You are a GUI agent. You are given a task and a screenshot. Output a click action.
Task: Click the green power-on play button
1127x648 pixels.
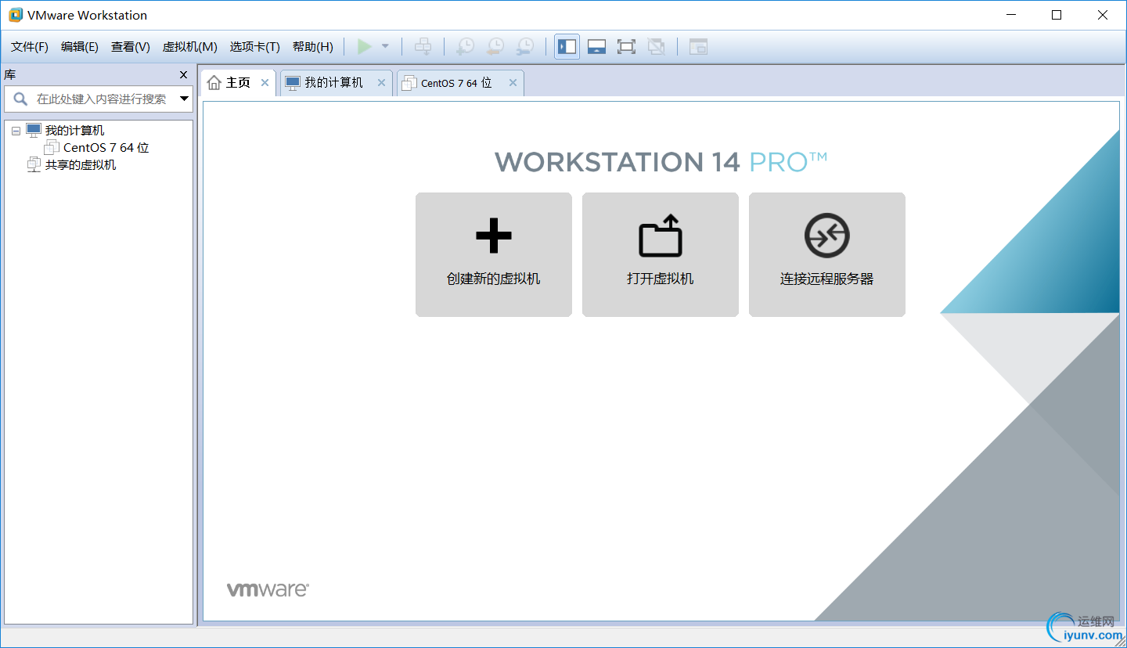pyautogui.click(x=364, y=47)
